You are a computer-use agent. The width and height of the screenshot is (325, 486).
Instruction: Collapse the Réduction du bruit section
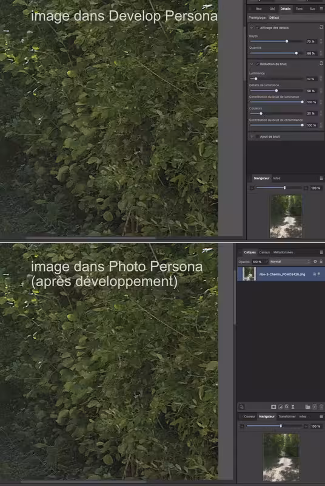coord(252,64)
